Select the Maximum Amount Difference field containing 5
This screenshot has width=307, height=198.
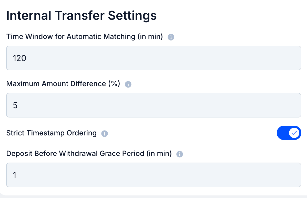(x=154, y=105)
